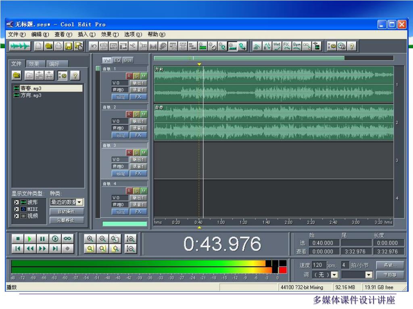Toggle the MIDI file type checkbox

click(16, 209)
